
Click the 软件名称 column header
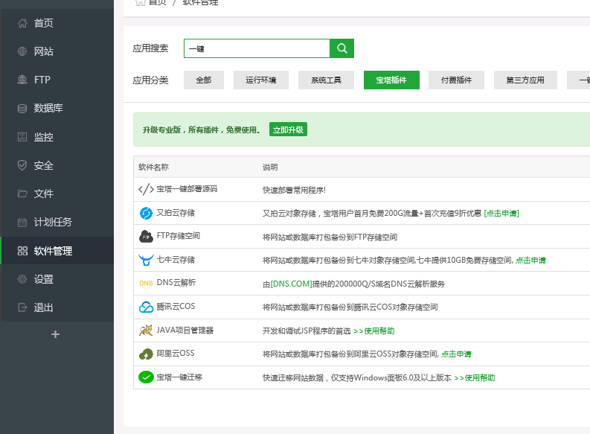click(x=153, y=167)
